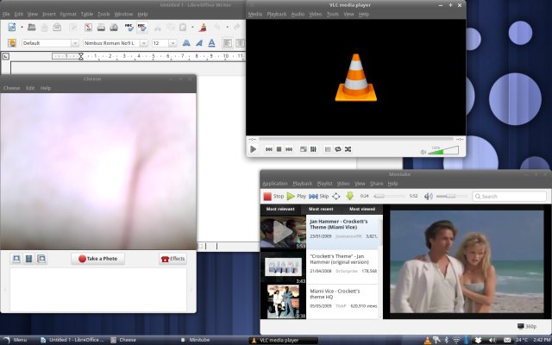Click the Take a Photo button
552x345 pixels.
97,259
